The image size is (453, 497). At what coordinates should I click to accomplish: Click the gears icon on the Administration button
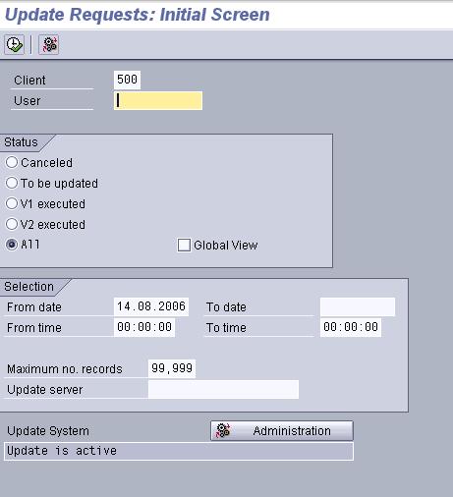[x=223, y=430]
